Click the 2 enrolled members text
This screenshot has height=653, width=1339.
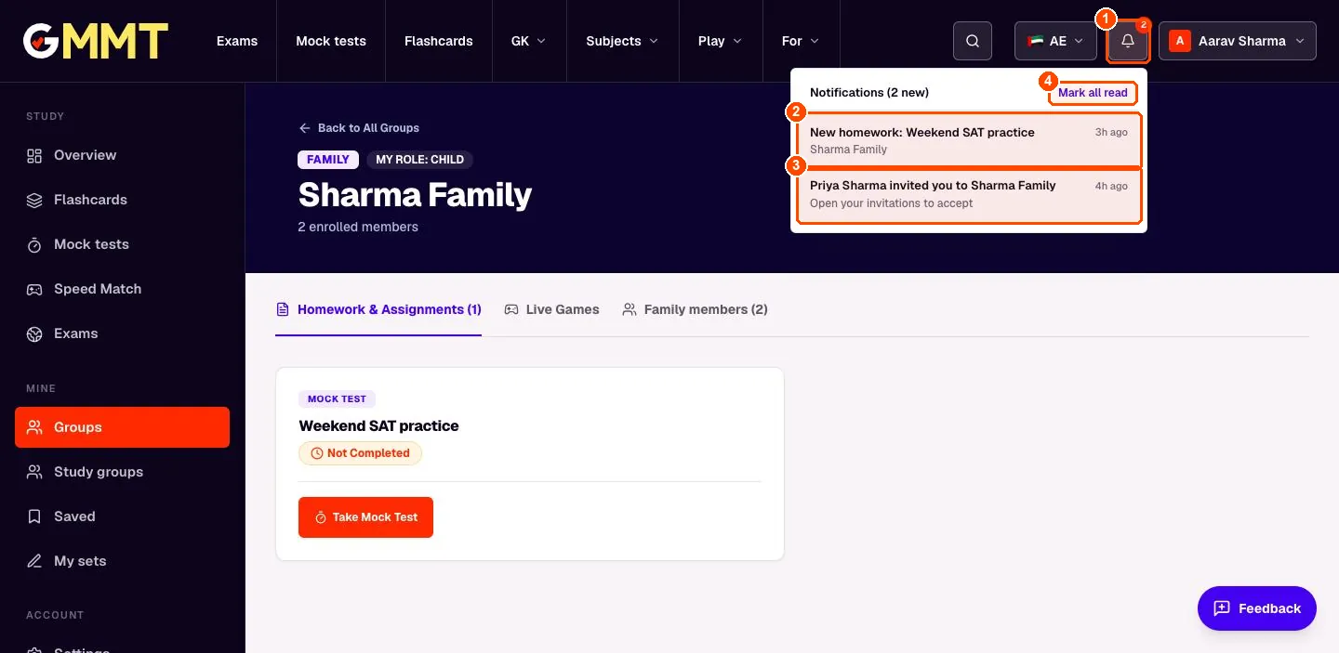tap(358, 227)
